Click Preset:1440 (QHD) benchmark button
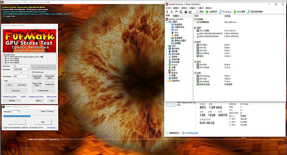The width and height of the screenshot is (287, 155). point(50,77)
